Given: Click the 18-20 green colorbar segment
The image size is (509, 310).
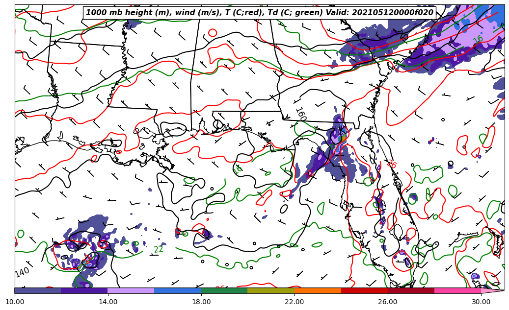Looking at the screenshot, I should click(x=224, y=290).
